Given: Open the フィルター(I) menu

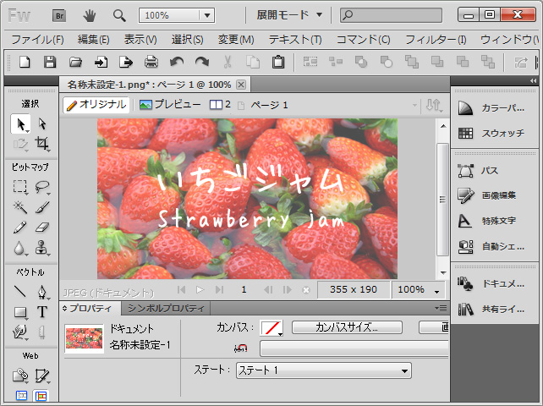Looking at the screenshot, I should click(x=436, y=40).
